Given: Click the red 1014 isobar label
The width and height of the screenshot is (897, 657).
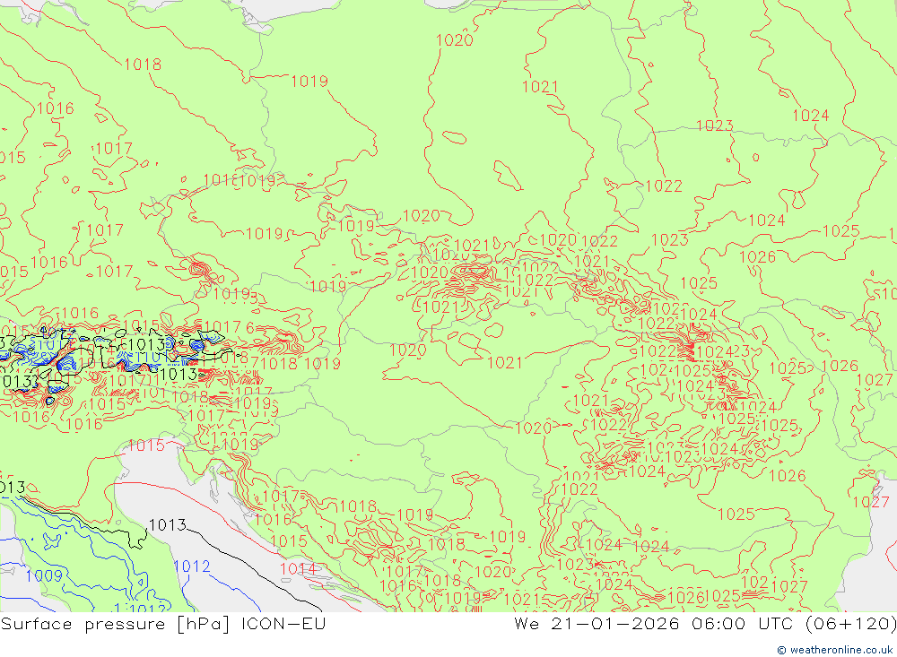Looking at the screenshot, I should [299, 568].
